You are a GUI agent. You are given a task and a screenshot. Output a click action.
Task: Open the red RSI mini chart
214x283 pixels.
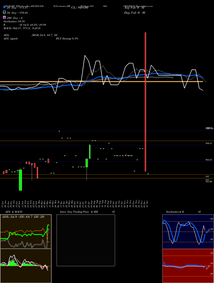click(x=188, y=266)
